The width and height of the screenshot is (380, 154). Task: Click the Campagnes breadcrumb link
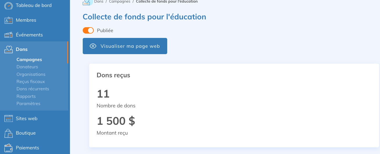120,2
